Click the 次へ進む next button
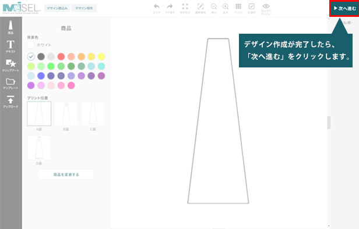The image size is (359, 229). point(344,9)
